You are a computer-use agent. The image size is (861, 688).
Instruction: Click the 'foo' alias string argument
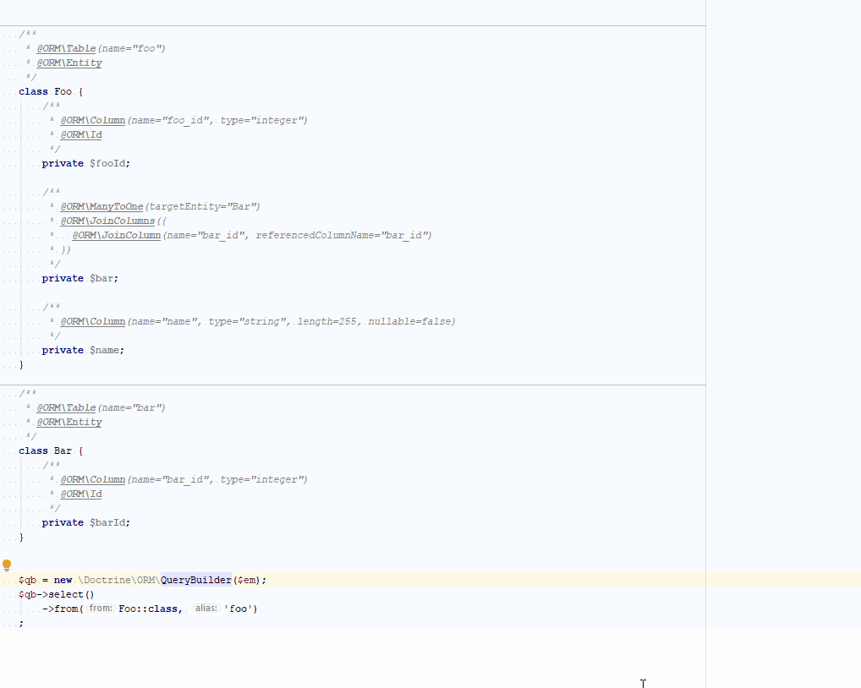[x=238, y=609]
